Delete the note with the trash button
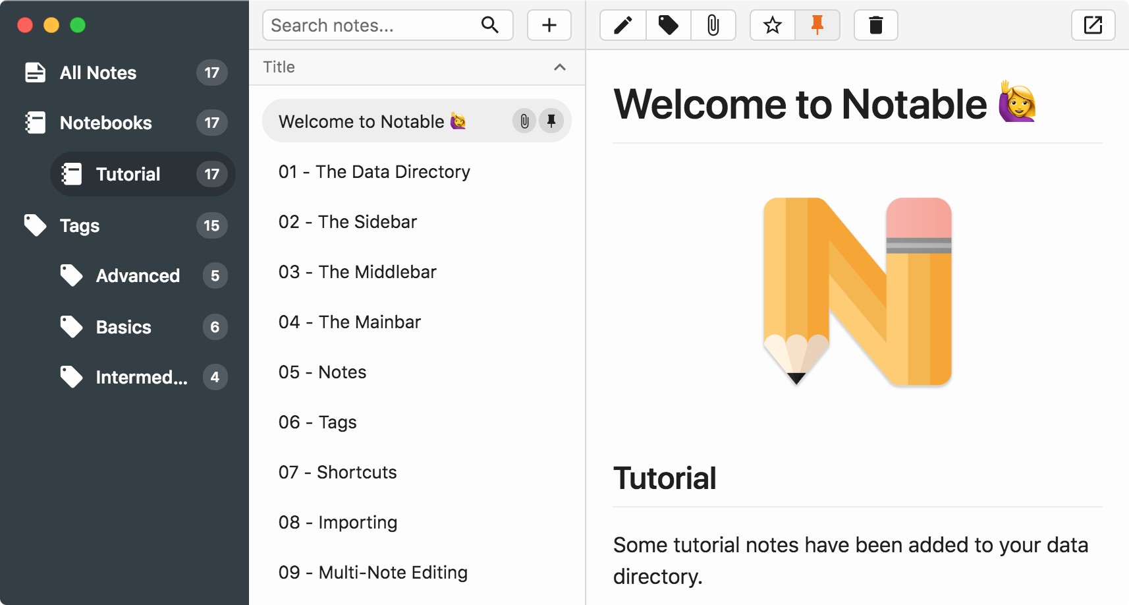 [875, 25]
